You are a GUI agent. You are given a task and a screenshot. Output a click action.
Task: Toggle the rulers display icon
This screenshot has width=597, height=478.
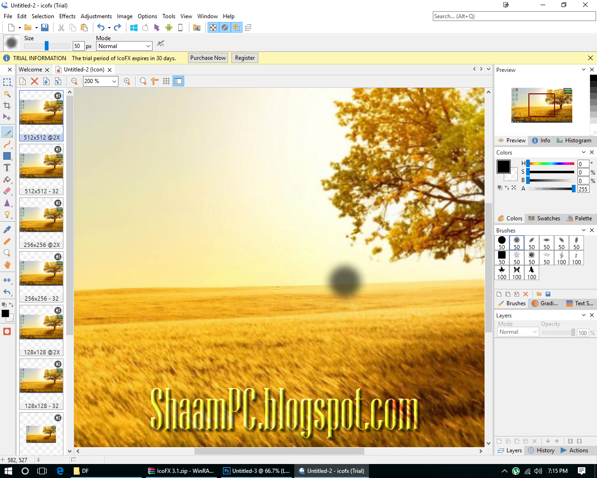(155, 81)
